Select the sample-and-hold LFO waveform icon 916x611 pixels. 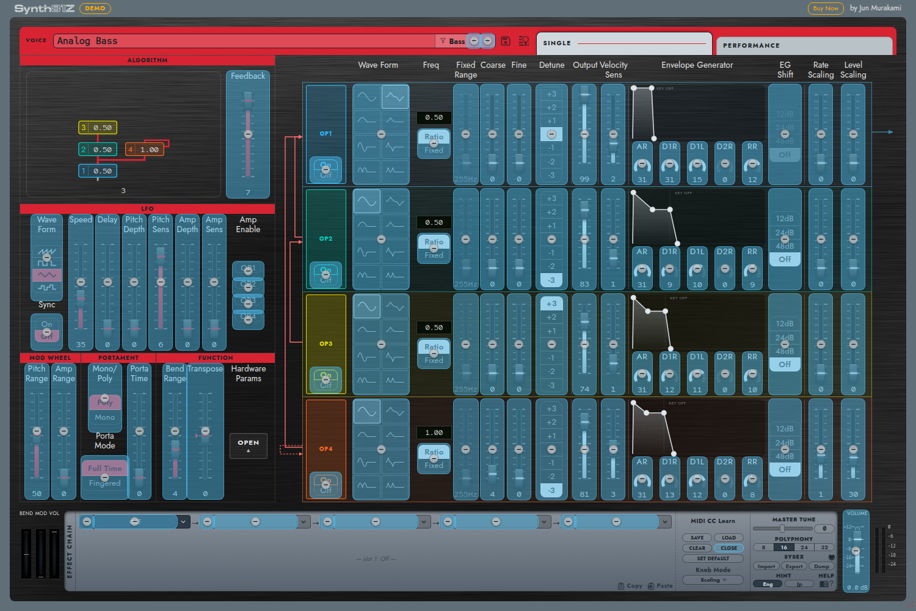(47, 287)
